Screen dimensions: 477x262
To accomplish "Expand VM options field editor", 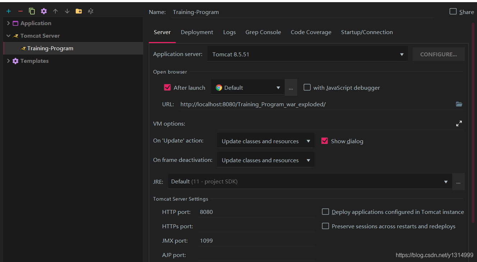I will click(x=459, y=123).
